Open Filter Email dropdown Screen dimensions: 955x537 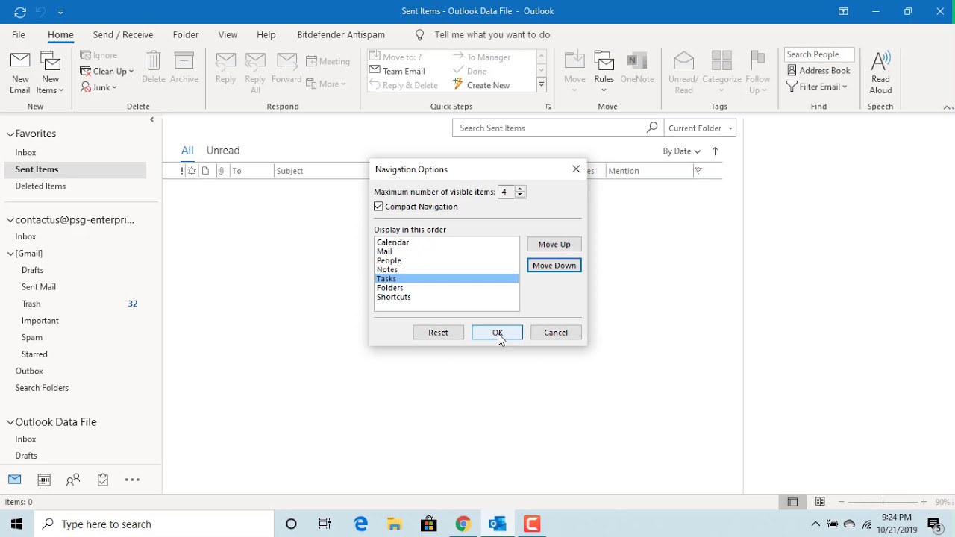pos(817,87)
